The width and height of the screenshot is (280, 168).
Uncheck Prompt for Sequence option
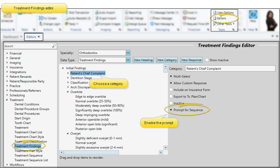(171, 110)
